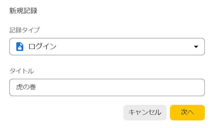
Task: Click the 記録タイプ label
Action: point(24,30)
